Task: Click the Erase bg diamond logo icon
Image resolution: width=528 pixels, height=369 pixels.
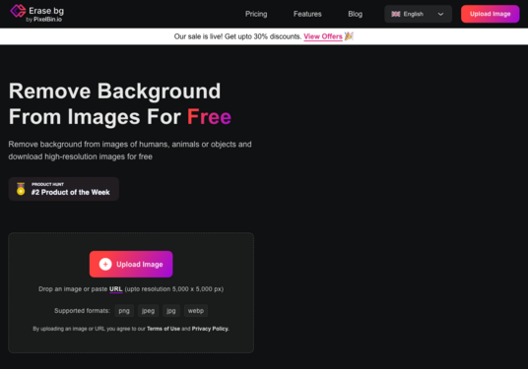Action: pos(18,11)
